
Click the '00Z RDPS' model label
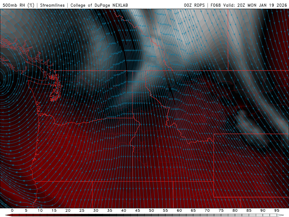point(194,5)
